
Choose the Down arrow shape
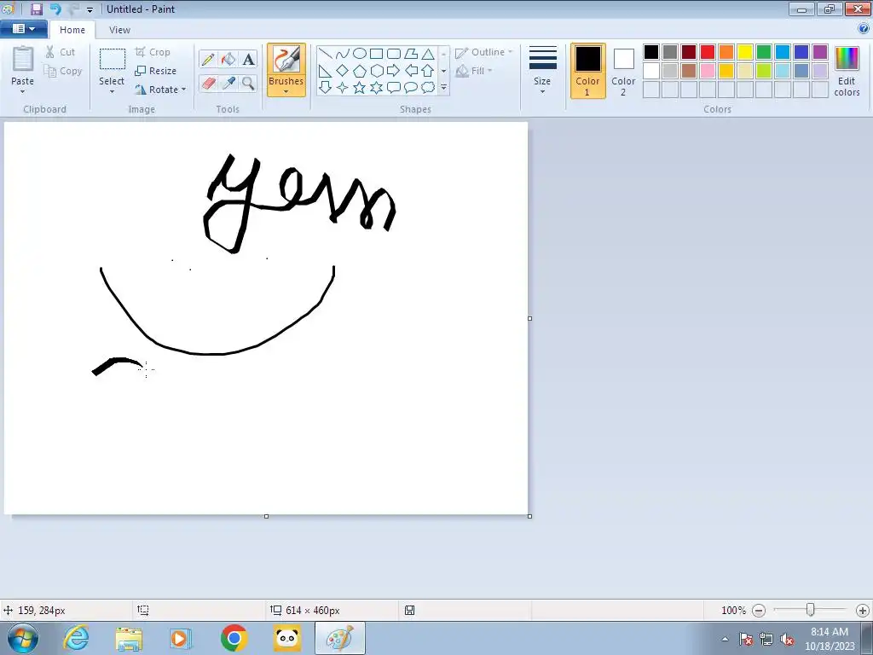[325, 88]
